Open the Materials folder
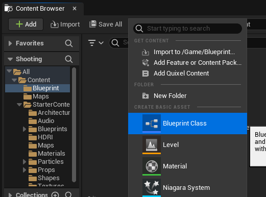 pyautogui.click(x=46, y=154)
